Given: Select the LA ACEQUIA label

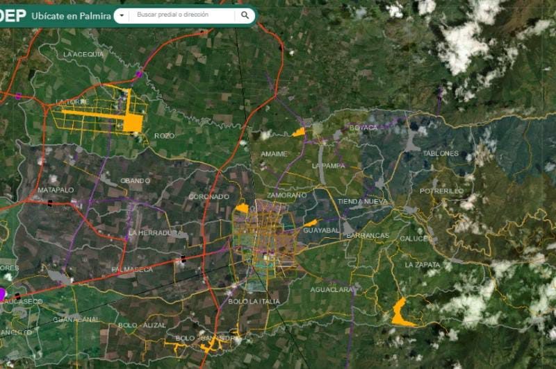Looking at the screenshot, I should coord(83,54).
